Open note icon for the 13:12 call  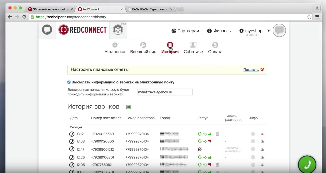point(217,134)
